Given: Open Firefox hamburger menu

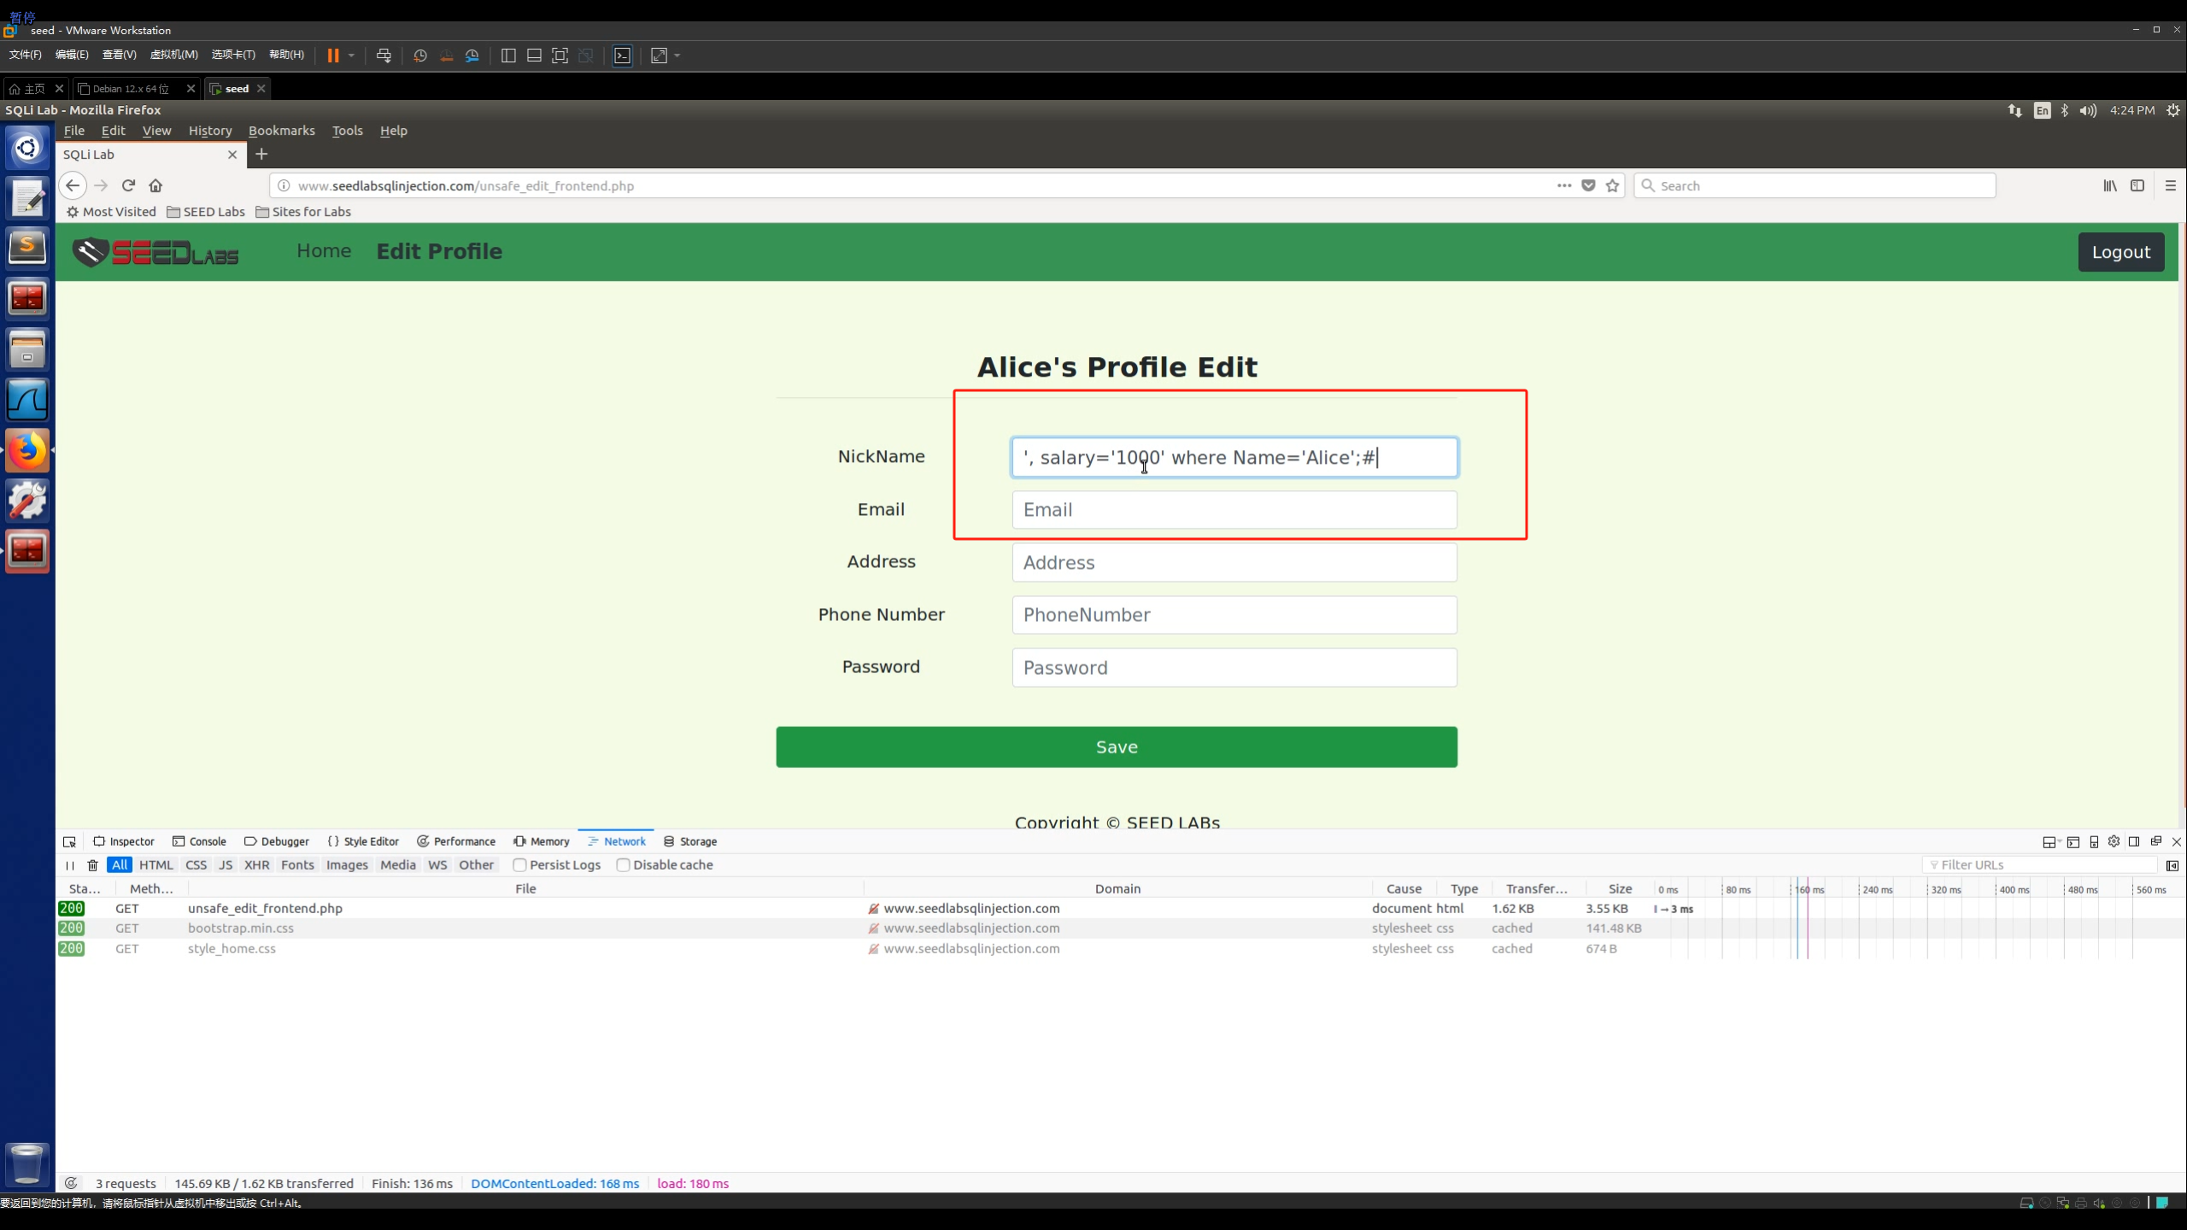Looking at the screenshot, I should coord(2170,185).
